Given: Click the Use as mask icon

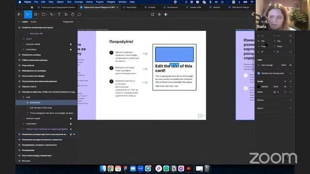Looking at the screenshot, I should coord(166,14).
